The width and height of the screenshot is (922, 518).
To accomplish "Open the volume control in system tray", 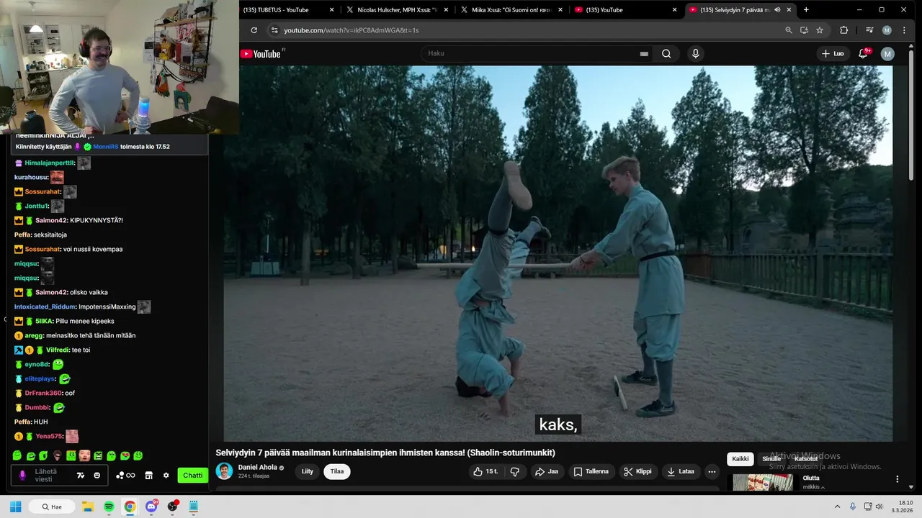I will (878, 506).
